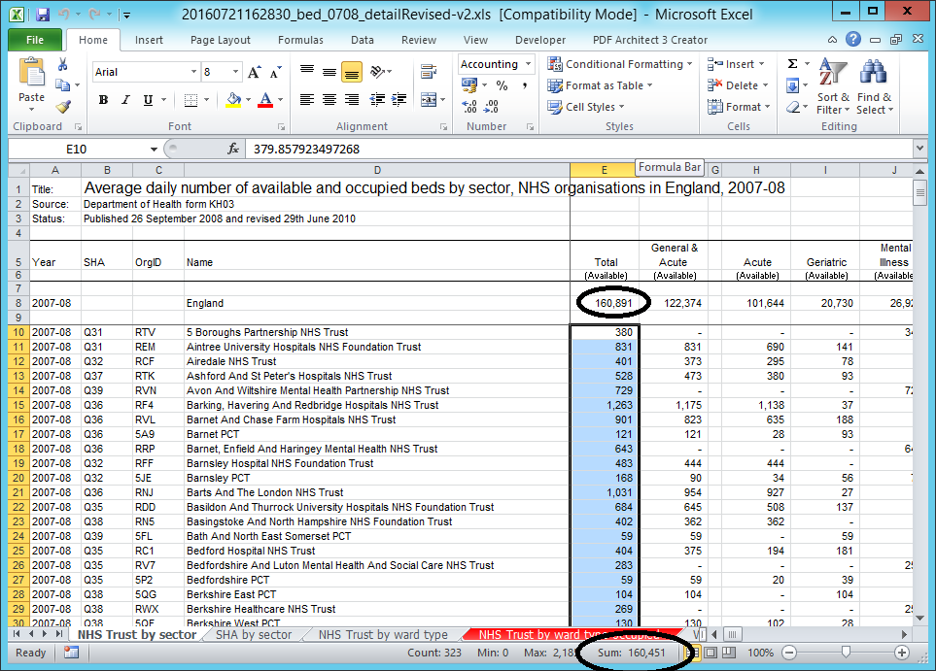Switch to NHS Trust by ward type sheet
Viewport: 936px width, 671px height.
point(383,635)
